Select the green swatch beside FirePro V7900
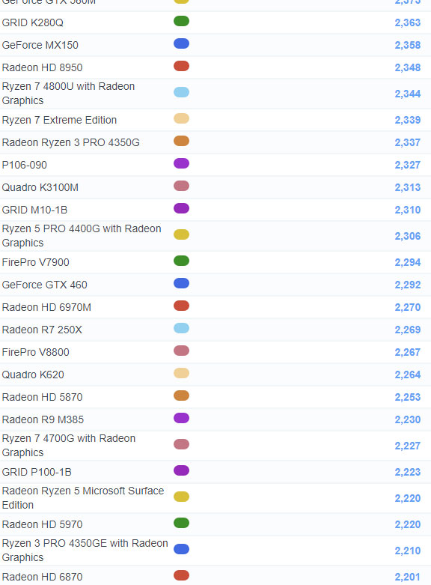431x585 pixels. pyautogui.click(x=181, y=261)
